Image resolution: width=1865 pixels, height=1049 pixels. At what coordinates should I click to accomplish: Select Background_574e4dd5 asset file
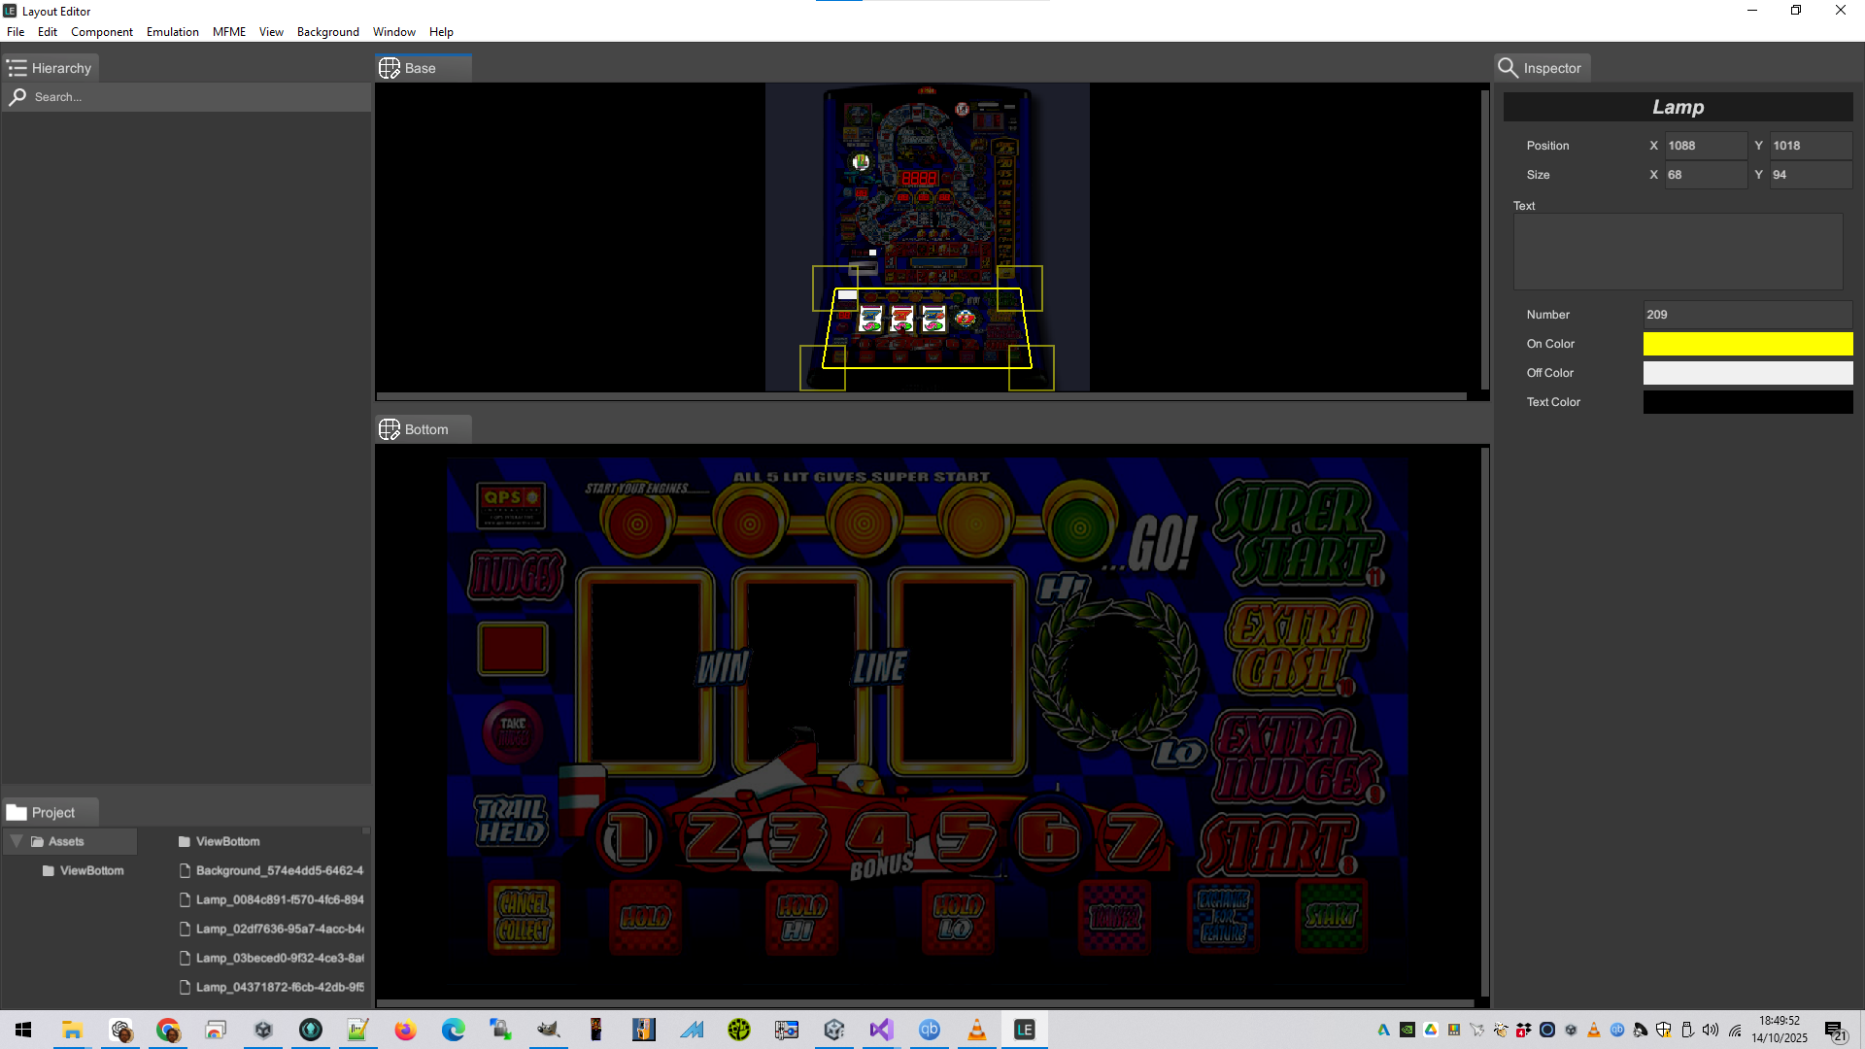279,870
